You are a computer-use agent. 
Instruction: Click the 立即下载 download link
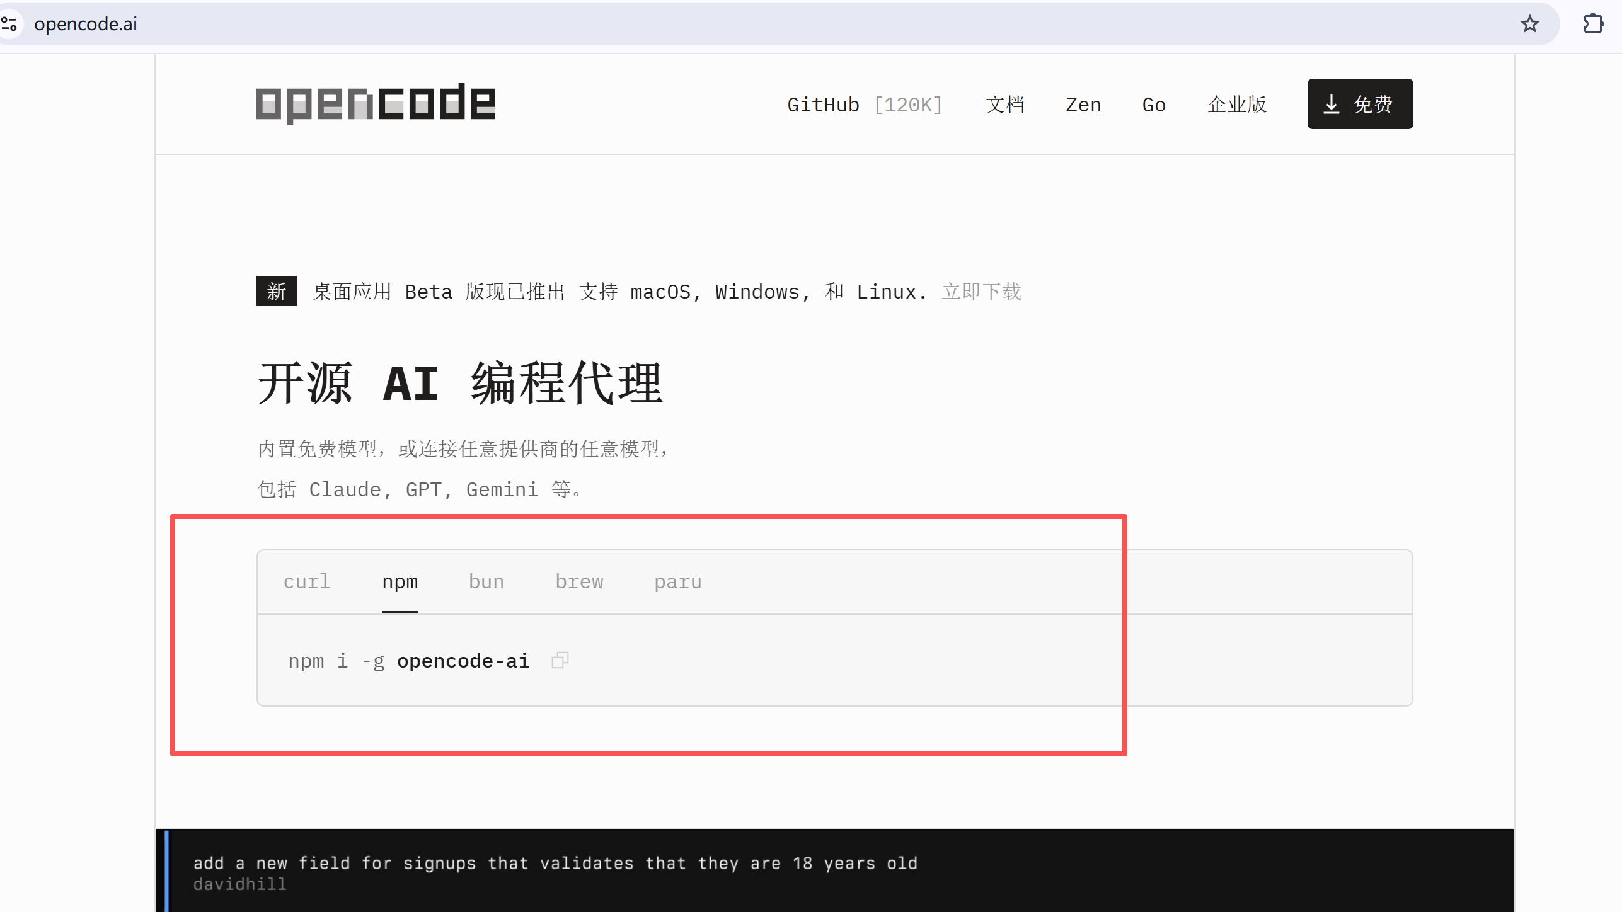click(981, 292)
